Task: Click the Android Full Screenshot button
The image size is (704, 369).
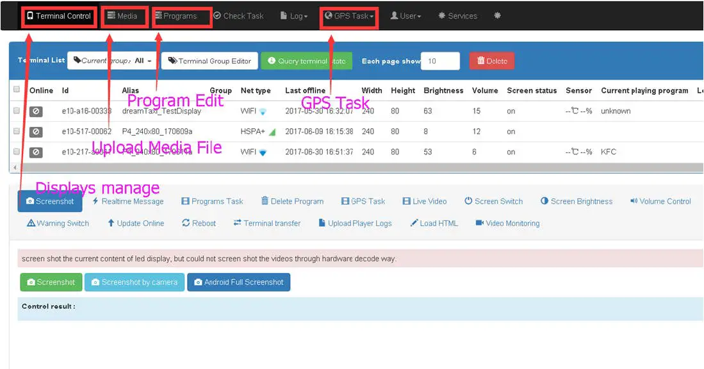Action: pyautogui.click(x=238, y=282)
